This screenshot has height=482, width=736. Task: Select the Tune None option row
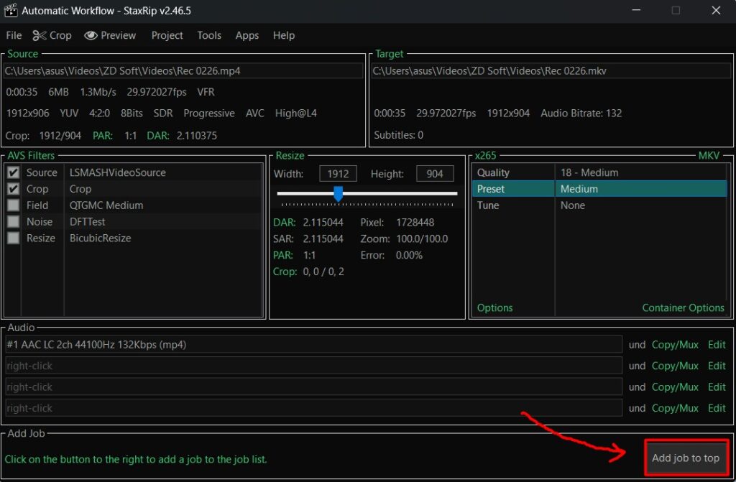589,205
